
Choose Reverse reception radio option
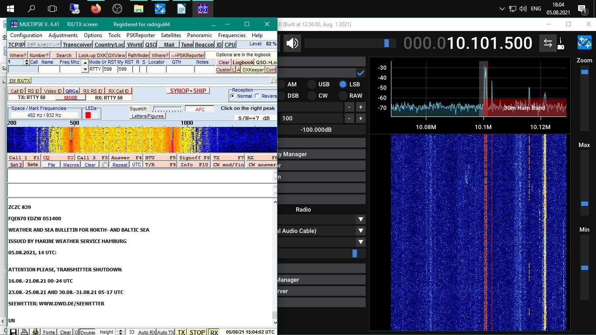click(257, 96)
